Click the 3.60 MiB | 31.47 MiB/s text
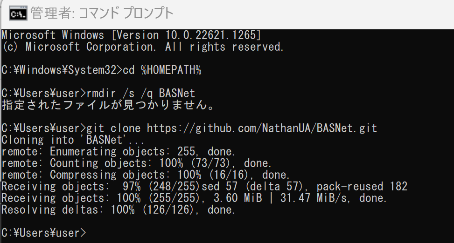Screen dimensions: 454x243 point(282,198)
